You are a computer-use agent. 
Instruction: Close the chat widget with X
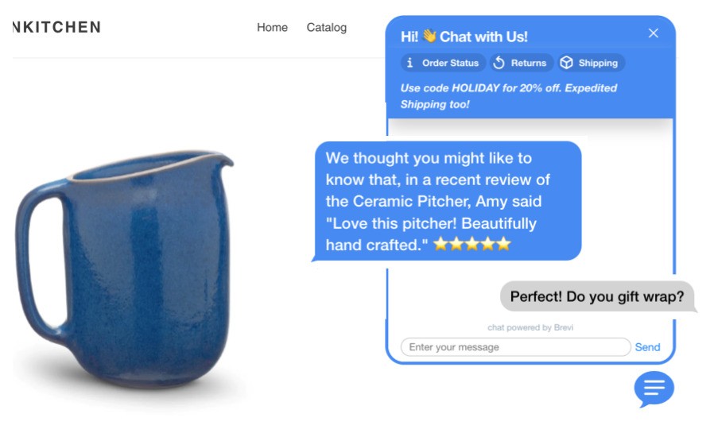pos(653,33)
